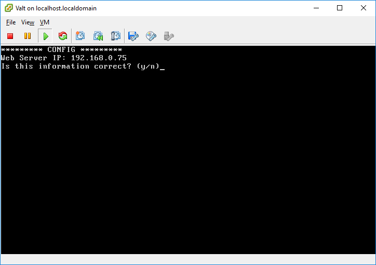Image resolution: width=376 pixels, height=265 pixels.
Task: Click the 'Is this information correct? (y/n)' prompt
Action: 80,66
